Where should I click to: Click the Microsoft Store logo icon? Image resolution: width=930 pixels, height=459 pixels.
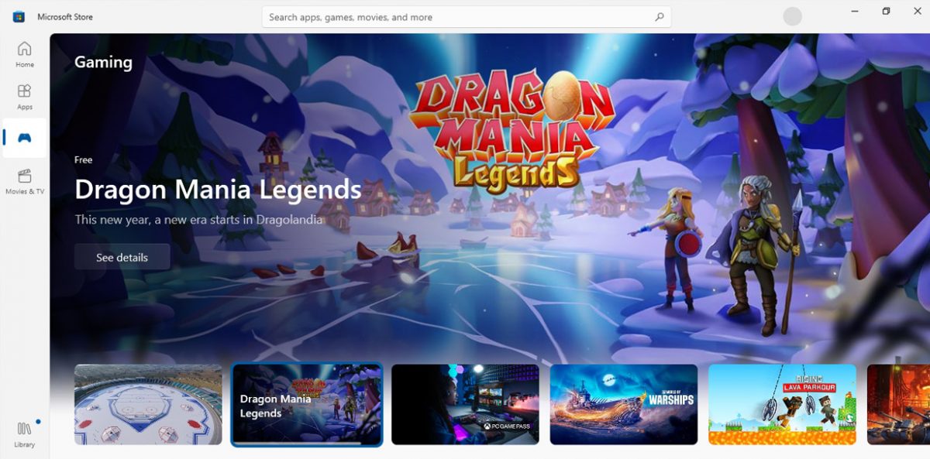(18, 15)
